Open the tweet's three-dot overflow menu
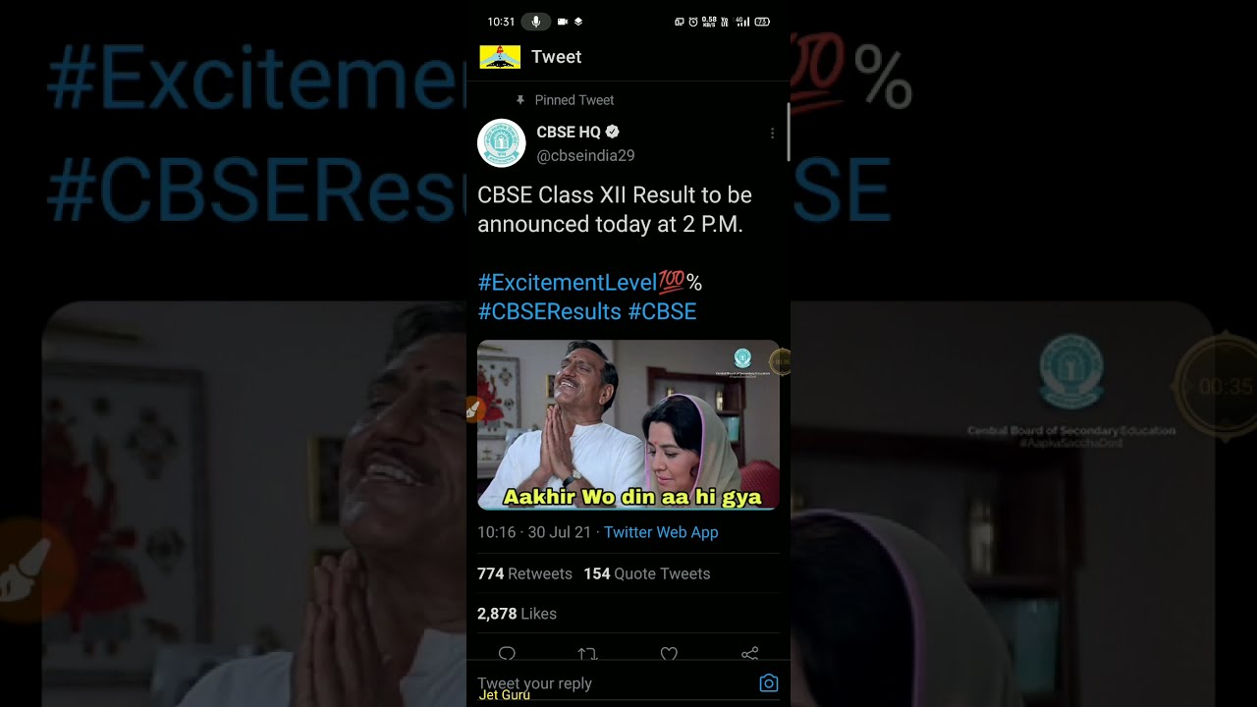This screenshot has height=707, width=1257. pyautogui.click(x=772, y=134)
